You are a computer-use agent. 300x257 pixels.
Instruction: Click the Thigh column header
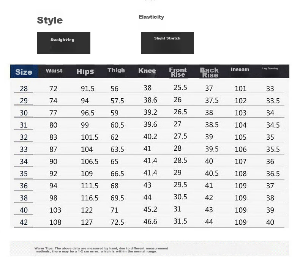point(116,70)
